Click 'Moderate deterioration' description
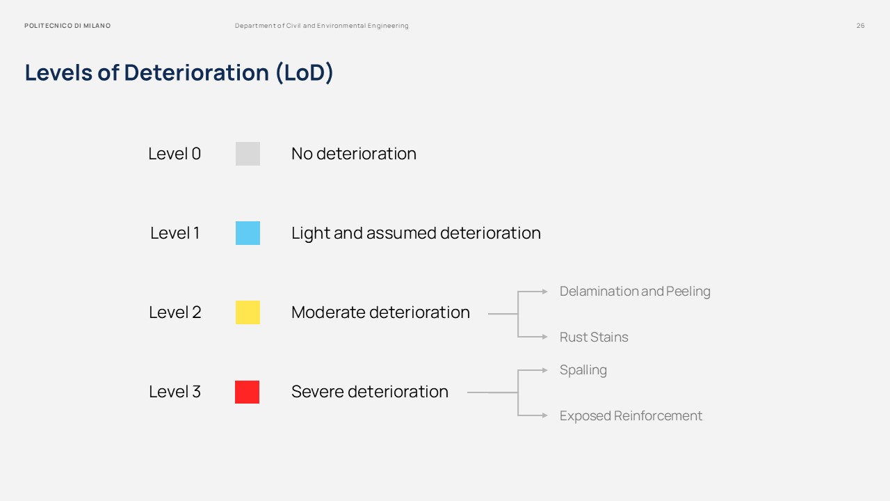The image size is (890, 501). [x=380, y=312]
